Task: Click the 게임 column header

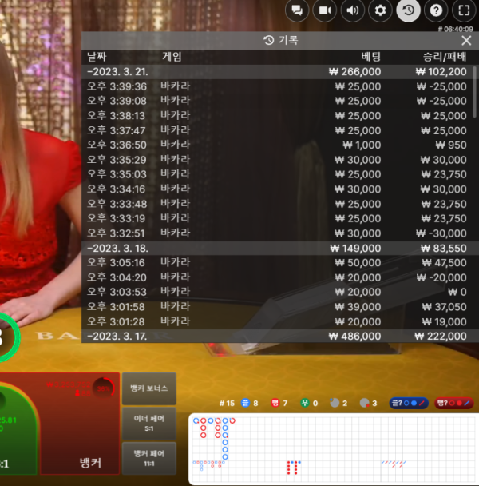Action: point(172,57)
